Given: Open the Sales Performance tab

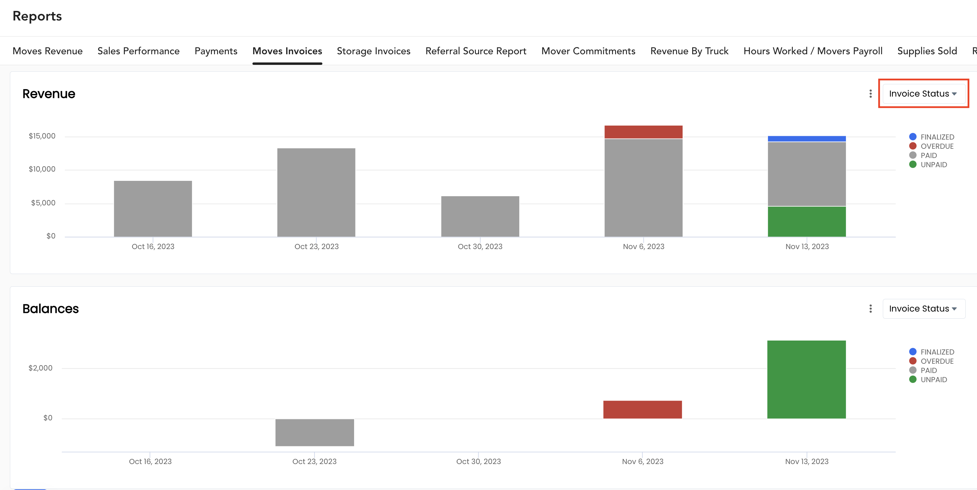Looking at the screenshot, I should click(138, 51).
